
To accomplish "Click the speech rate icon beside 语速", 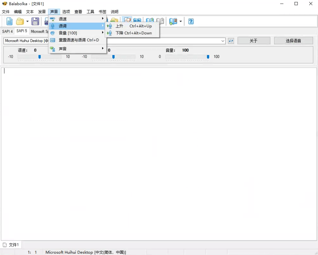I will click(53, 19).
